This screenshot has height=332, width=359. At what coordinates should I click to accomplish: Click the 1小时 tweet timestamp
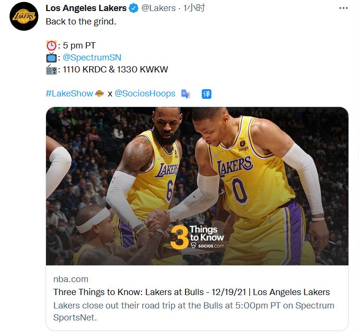194,8
